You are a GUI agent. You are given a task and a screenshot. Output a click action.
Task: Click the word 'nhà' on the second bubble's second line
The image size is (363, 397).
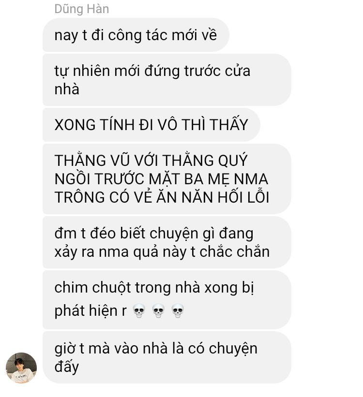(67, 89)
